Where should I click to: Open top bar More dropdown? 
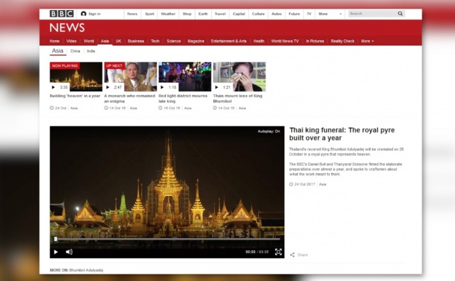pyautogui.click(x=331, y=13)
